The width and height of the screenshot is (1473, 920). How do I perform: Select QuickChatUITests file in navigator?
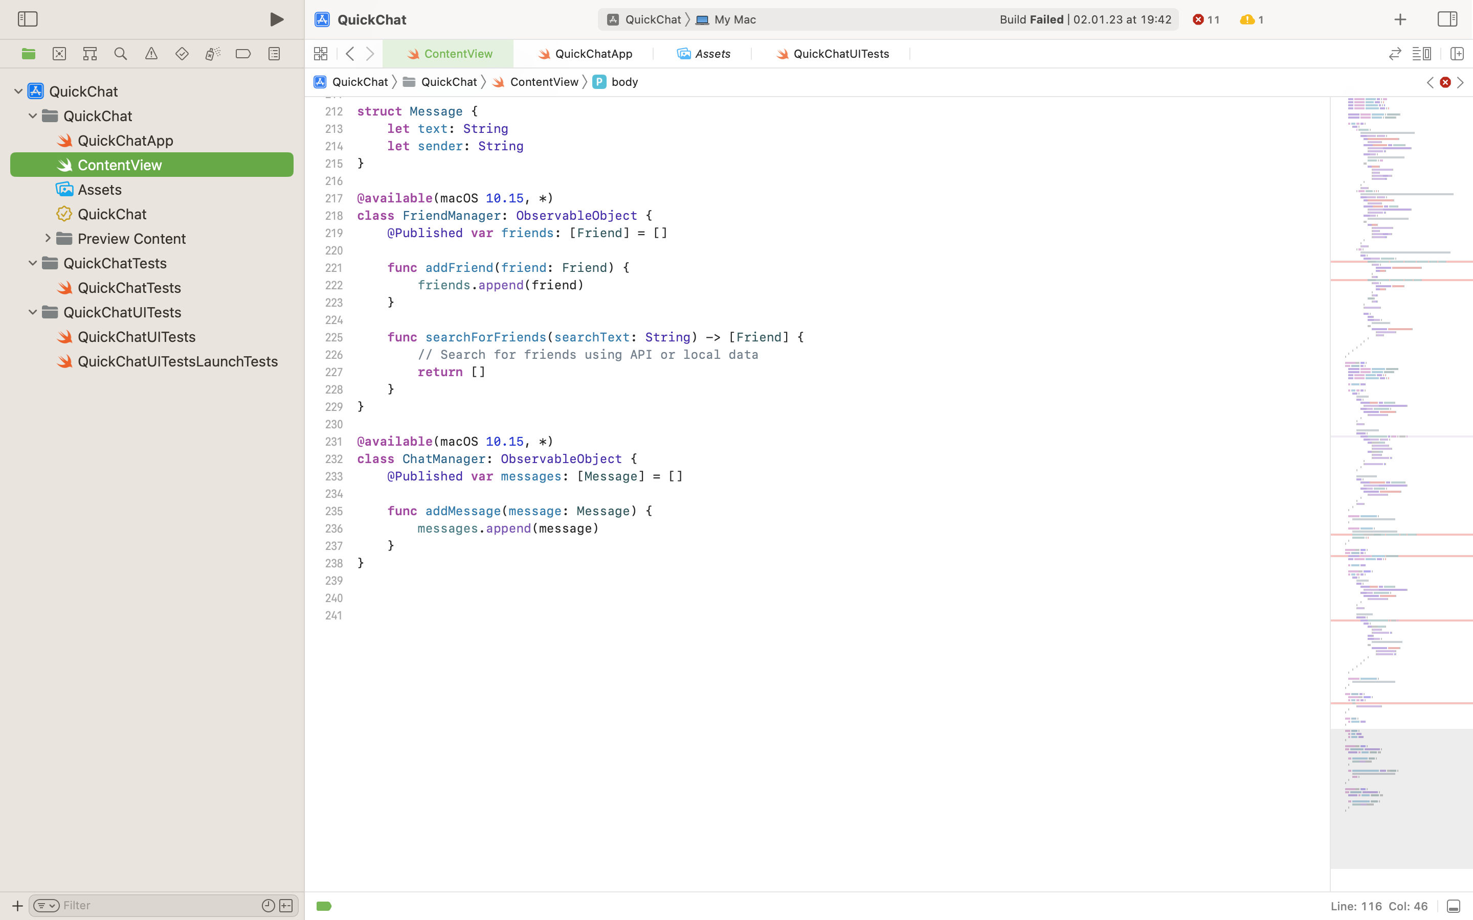click(x=151, y=336)
